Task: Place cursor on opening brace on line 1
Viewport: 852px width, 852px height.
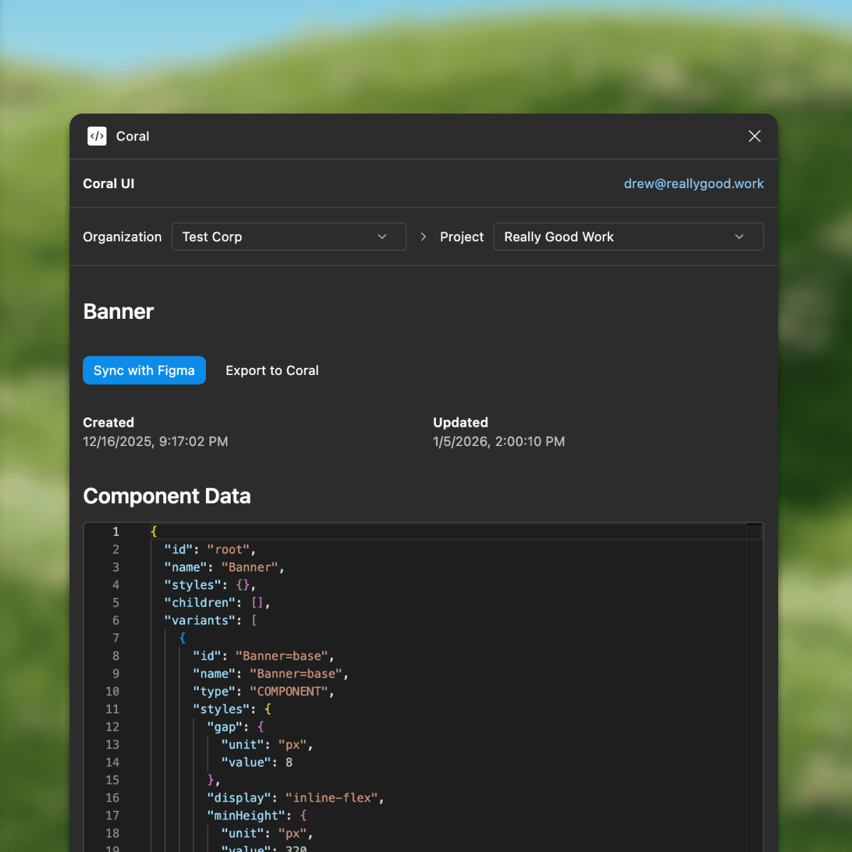Action: (154, 532)
